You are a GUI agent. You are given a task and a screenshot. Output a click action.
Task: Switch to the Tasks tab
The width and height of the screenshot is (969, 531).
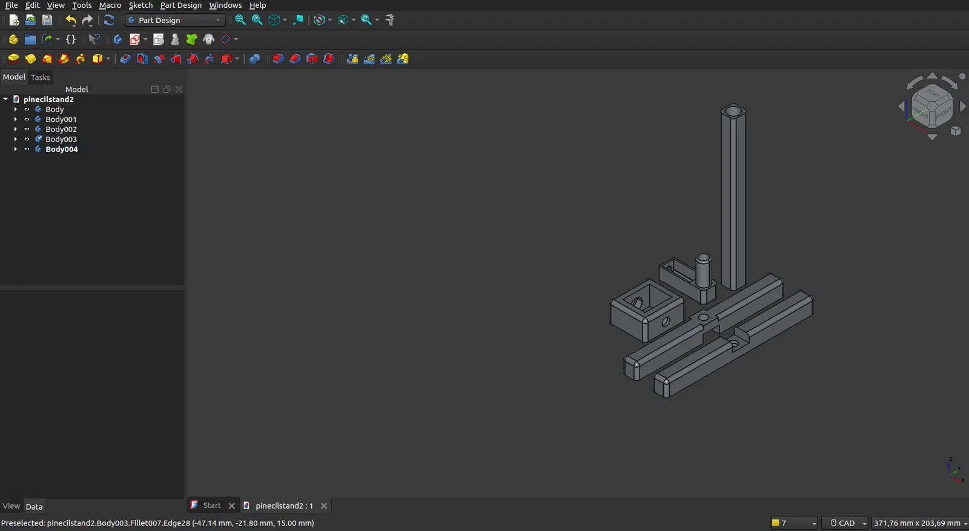coord(41,78)
